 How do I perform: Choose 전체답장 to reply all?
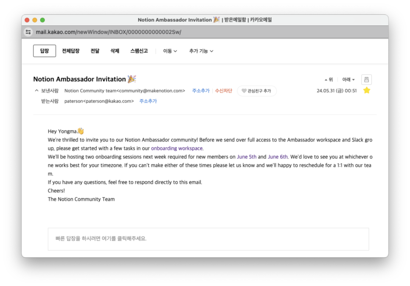click(x=70, y=51)
